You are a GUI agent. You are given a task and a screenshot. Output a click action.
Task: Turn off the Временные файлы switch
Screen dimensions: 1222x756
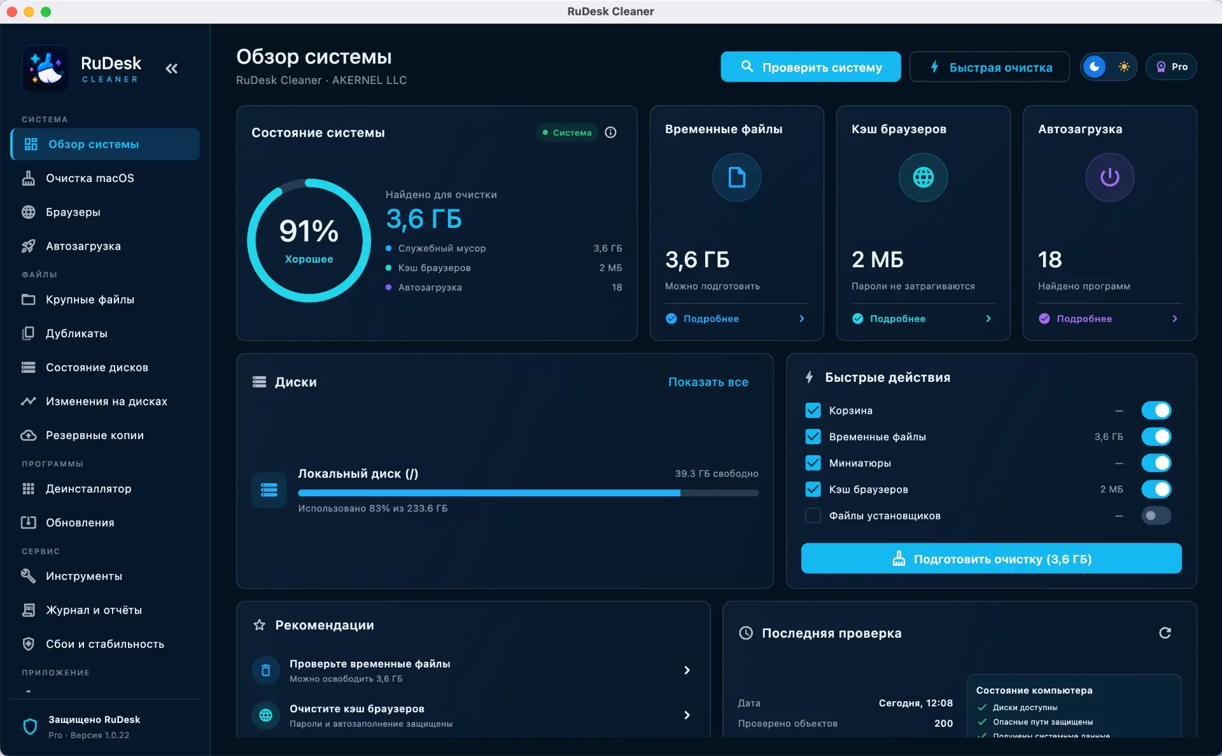point(1156,437)
